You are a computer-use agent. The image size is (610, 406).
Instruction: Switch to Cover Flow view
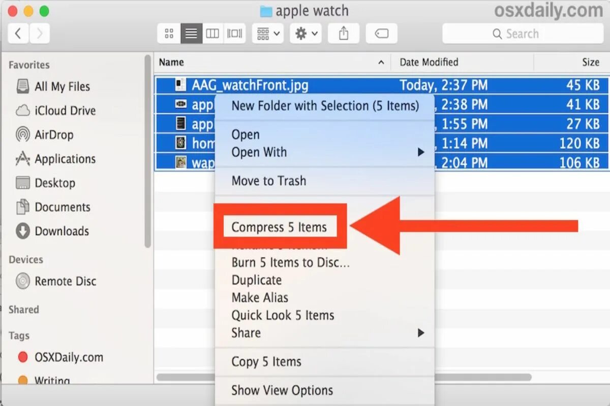(x=235, y=33)
